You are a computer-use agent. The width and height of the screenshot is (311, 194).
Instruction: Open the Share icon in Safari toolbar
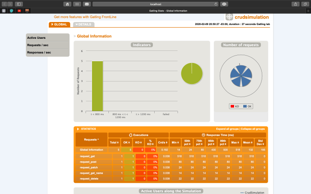click(295, 4)
